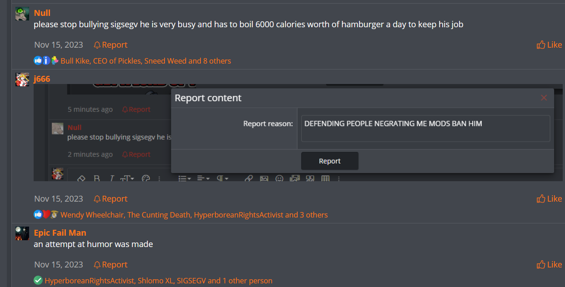Open CEO of Pickles in the reactions list
The image size is (565, 287).
(x=117, y=61)
